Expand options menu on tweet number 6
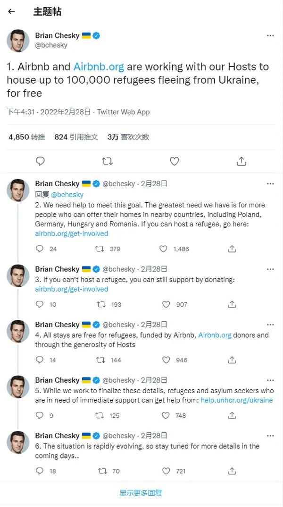Image resolution: width=283 pixels, height=507 pixels. tap(270, 436)
